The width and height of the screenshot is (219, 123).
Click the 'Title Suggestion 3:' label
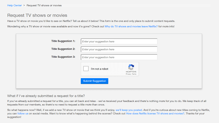(63, 57)
